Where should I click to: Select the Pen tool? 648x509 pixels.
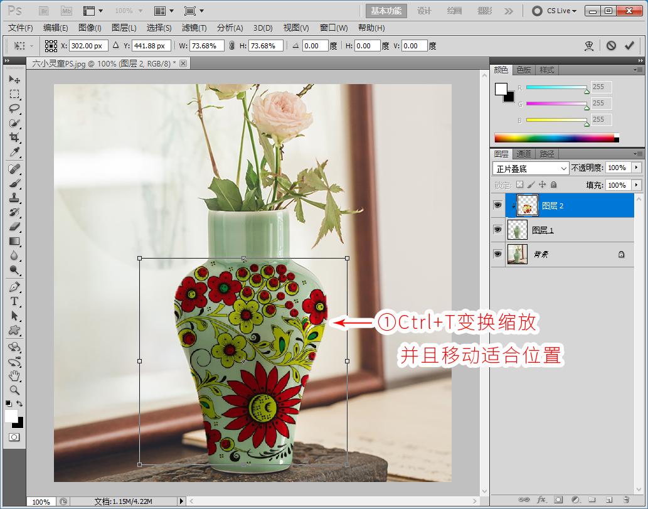click(x=14, y=287)
